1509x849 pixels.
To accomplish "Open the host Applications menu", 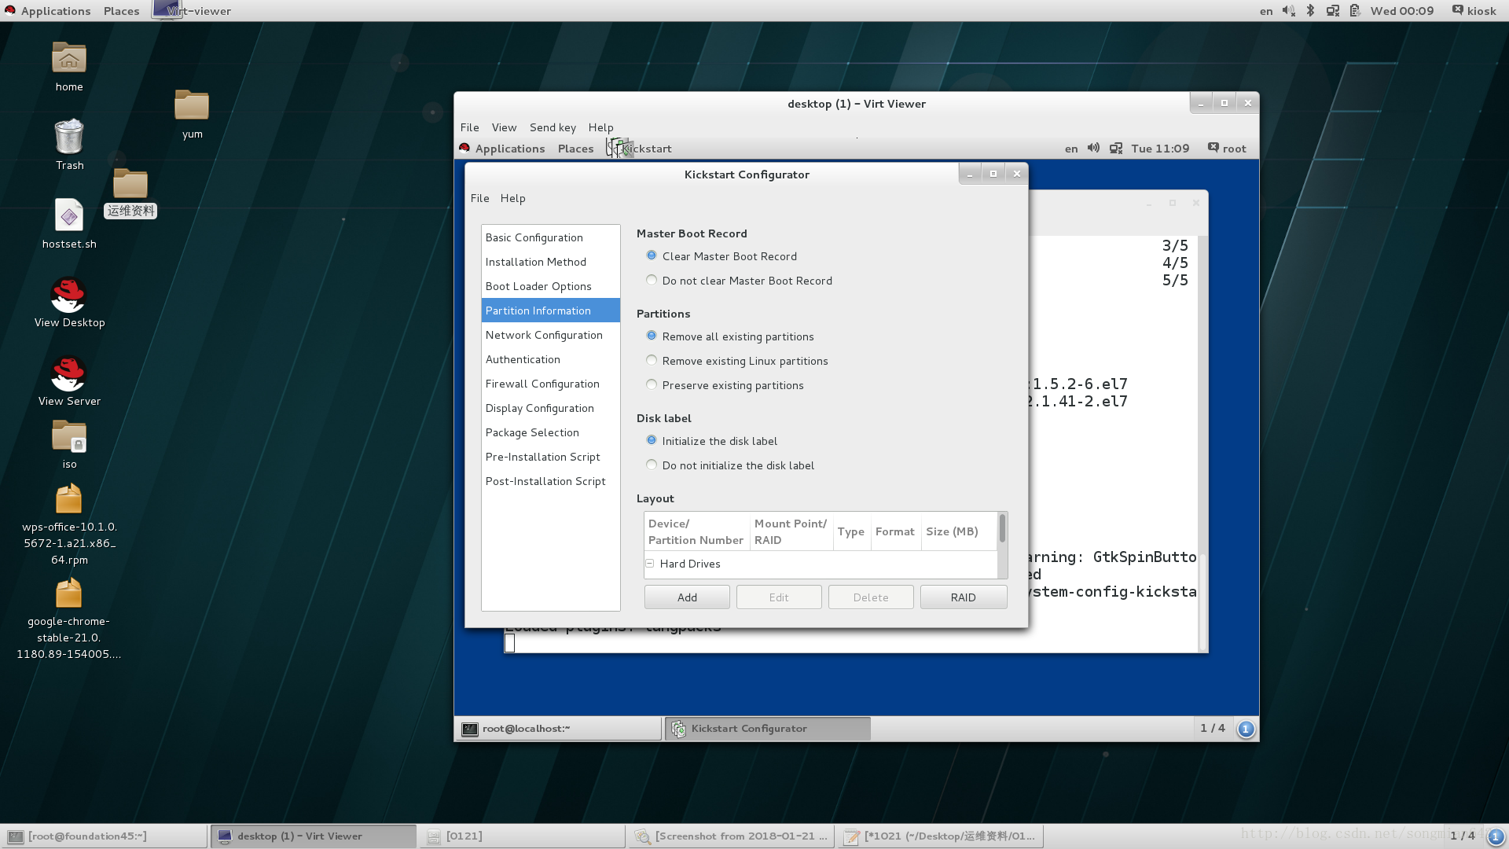I will click(55, 11).
